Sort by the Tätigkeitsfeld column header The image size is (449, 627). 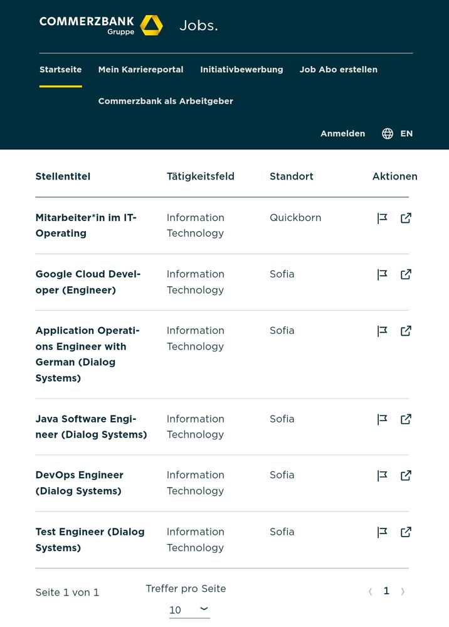click(200, 176)
